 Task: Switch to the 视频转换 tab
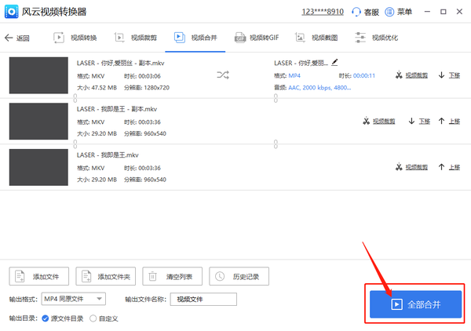tap(75, 38)
